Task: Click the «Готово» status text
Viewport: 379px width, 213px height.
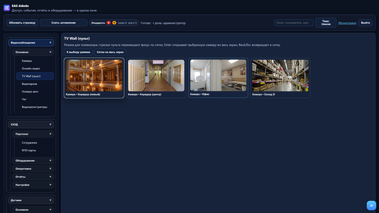Action: click(146, 23)
